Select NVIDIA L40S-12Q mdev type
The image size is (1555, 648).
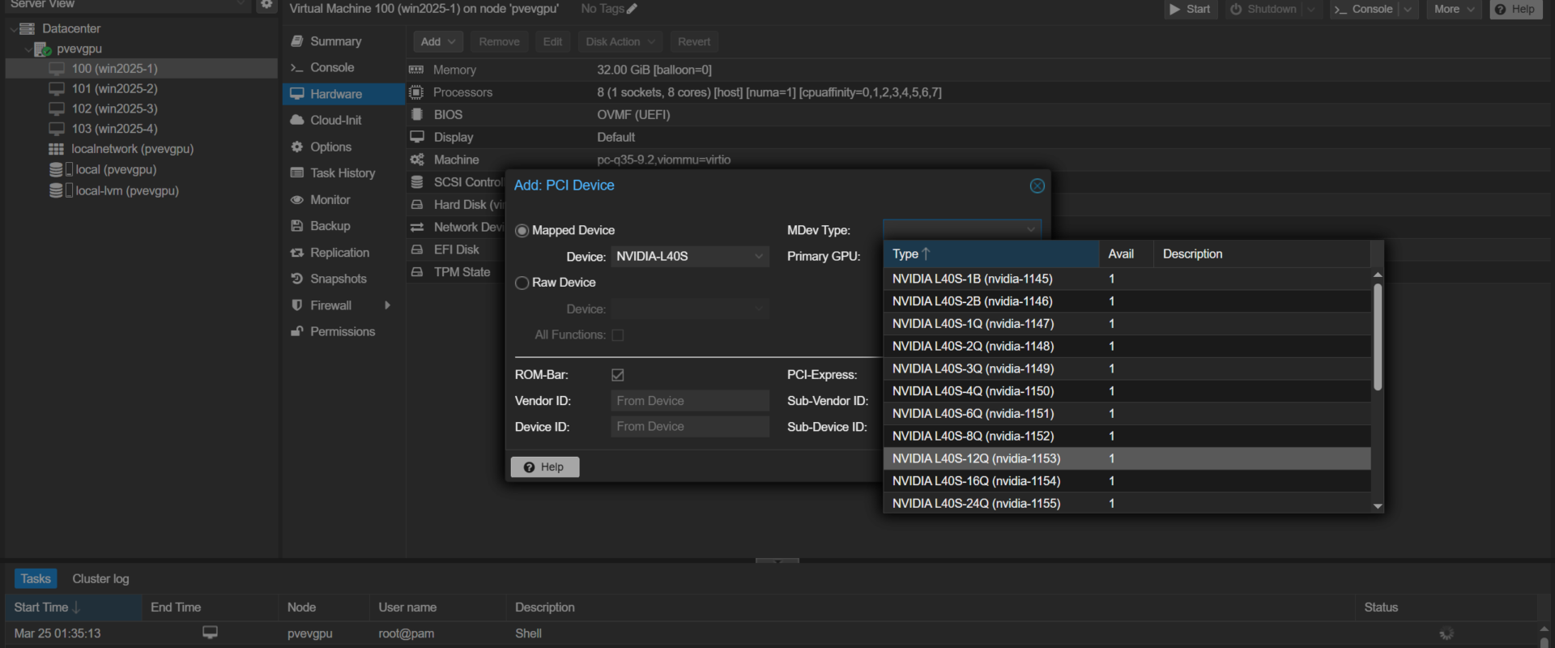click(x=1127, y=458)
